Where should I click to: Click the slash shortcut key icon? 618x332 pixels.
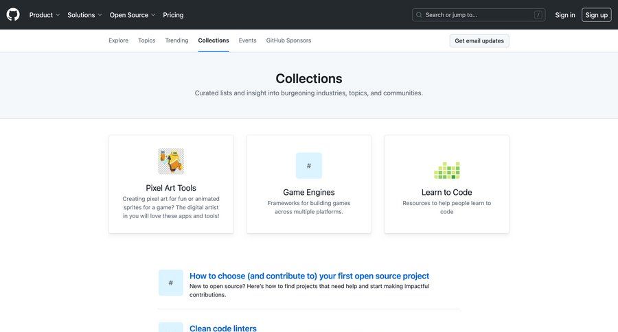pos(538,15)
